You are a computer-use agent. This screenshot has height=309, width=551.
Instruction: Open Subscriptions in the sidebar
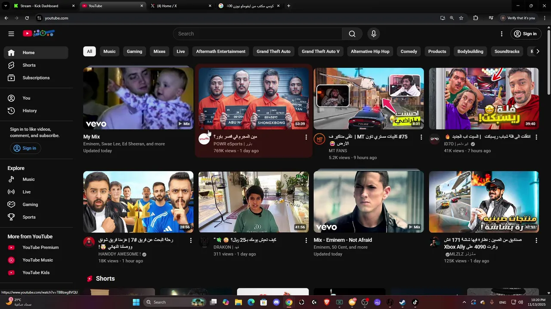click(x=36, y=78)
